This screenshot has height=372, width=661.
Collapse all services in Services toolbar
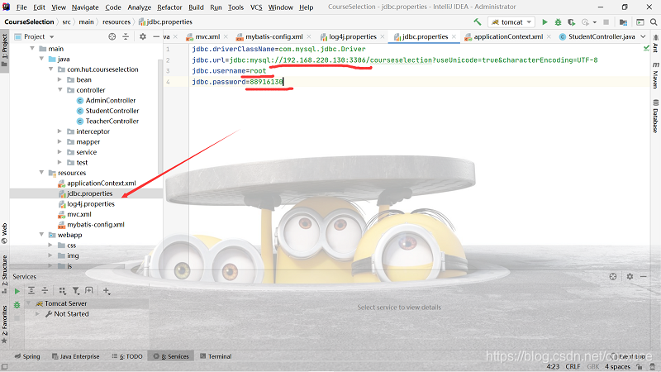coord(45,291)
